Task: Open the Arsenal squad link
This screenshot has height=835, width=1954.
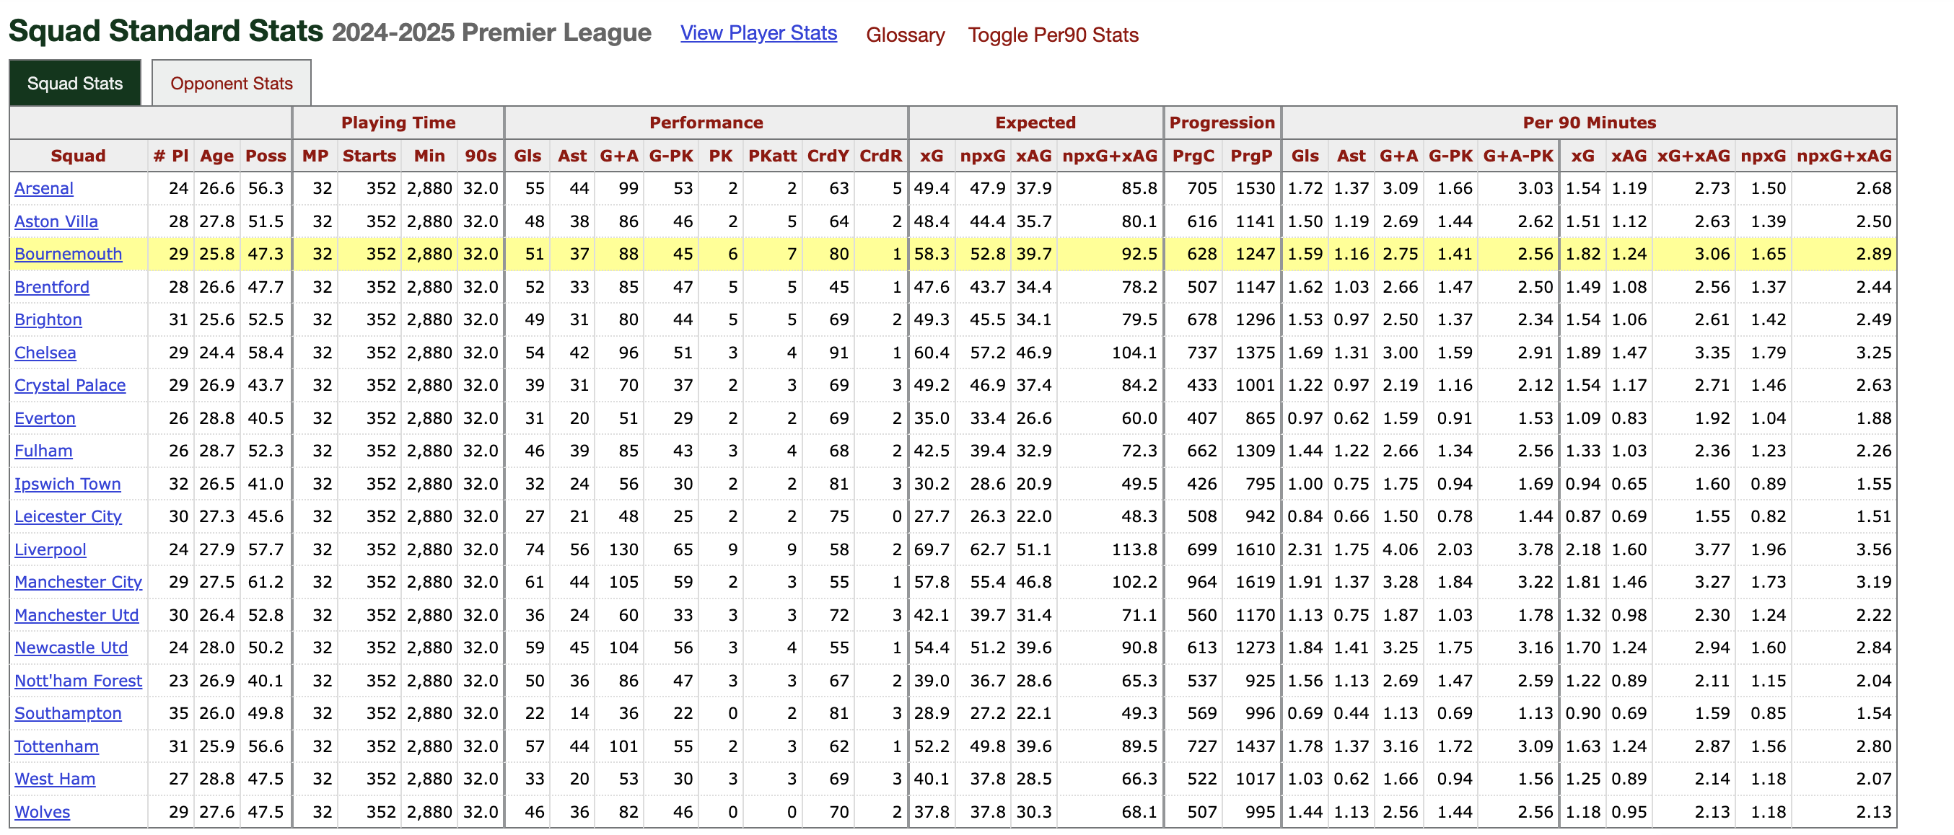Action: coord(44,189)
